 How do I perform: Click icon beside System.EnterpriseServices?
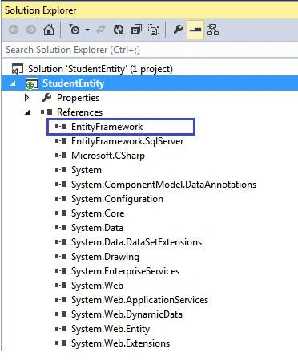[x=61, y=271]
